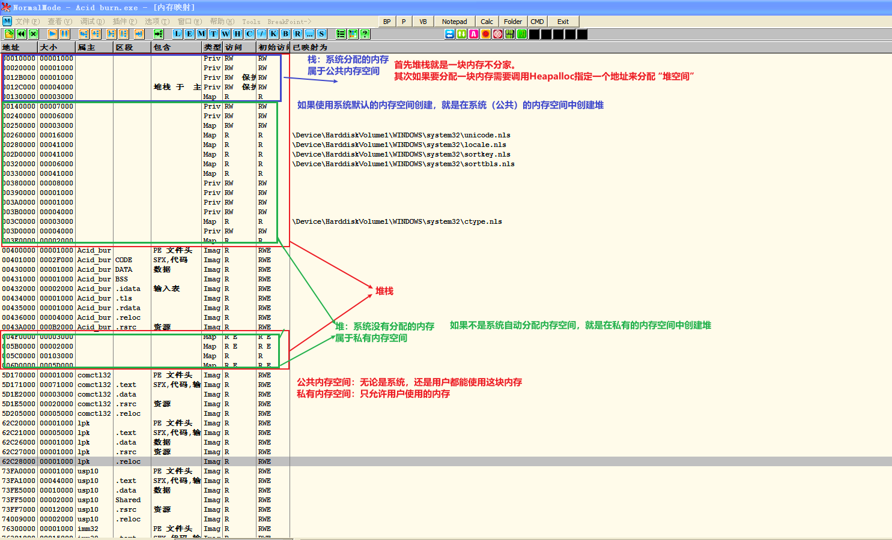
Task: Click the Trace over toolbar icon
Action: coord(123,34)
